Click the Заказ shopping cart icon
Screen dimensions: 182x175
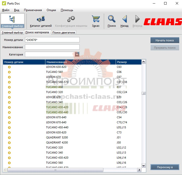click(96, 19)
